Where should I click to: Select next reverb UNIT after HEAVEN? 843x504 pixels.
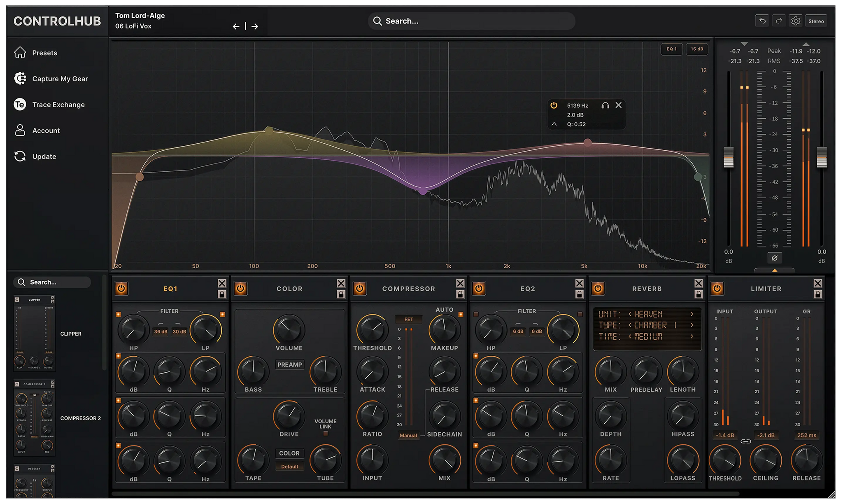pos(692,314)
